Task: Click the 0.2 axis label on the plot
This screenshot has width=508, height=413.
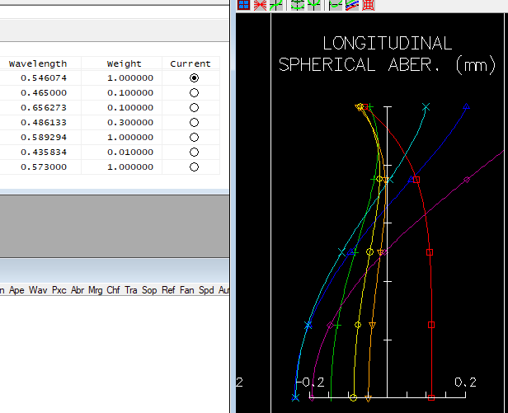Action: tap(465, 382)
